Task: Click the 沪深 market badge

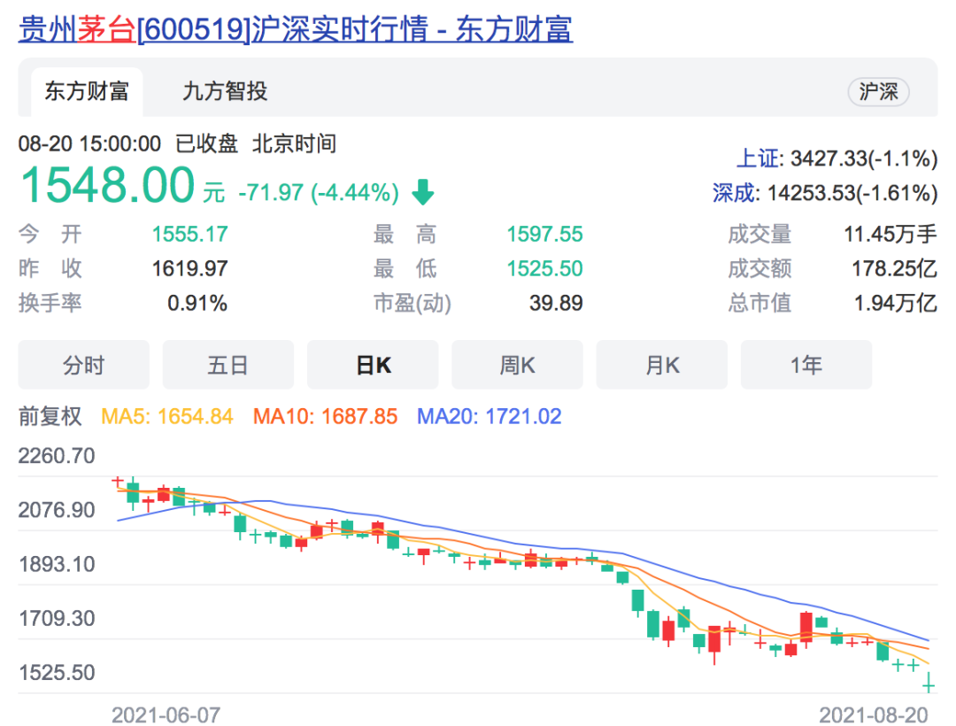Action: [878, 92]
